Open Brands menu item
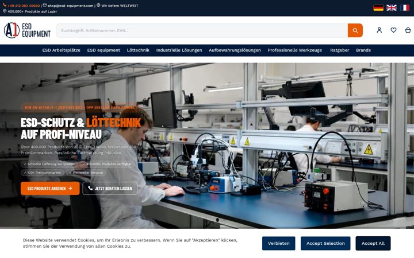 pos(363,50)
